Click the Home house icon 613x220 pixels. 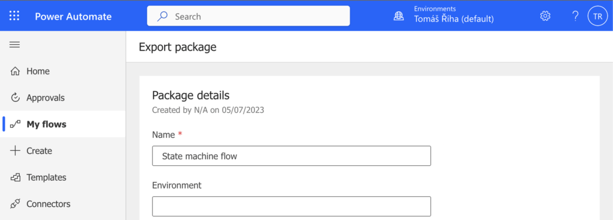tap(15, 72)
